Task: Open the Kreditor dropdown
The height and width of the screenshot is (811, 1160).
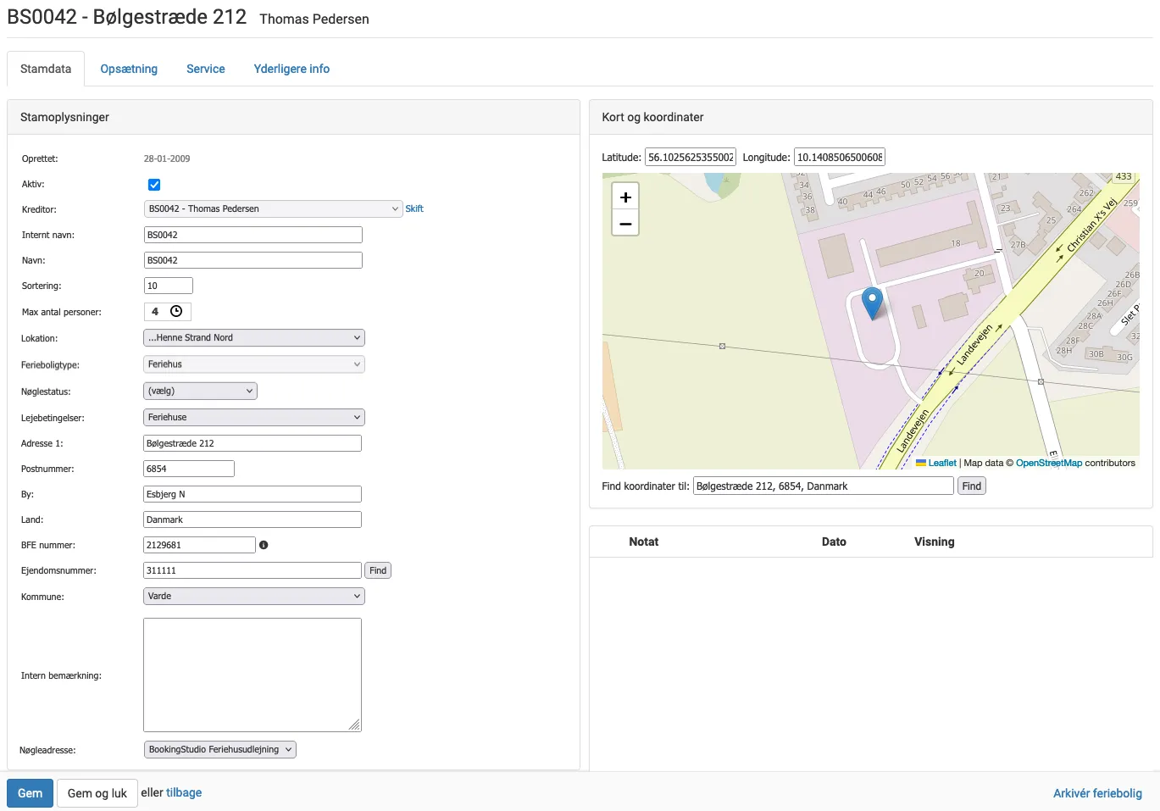Action: tap(273, 209)
